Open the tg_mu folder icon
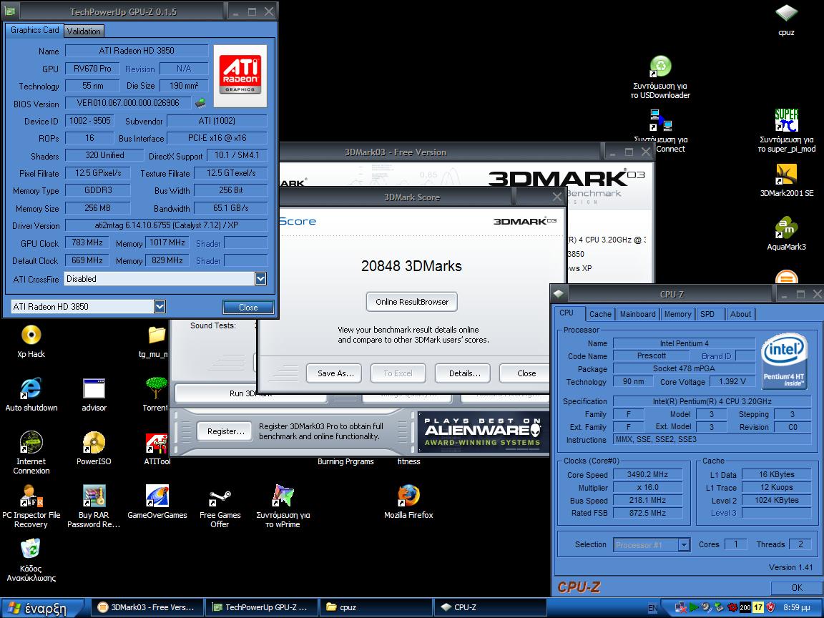 [157, 335]
